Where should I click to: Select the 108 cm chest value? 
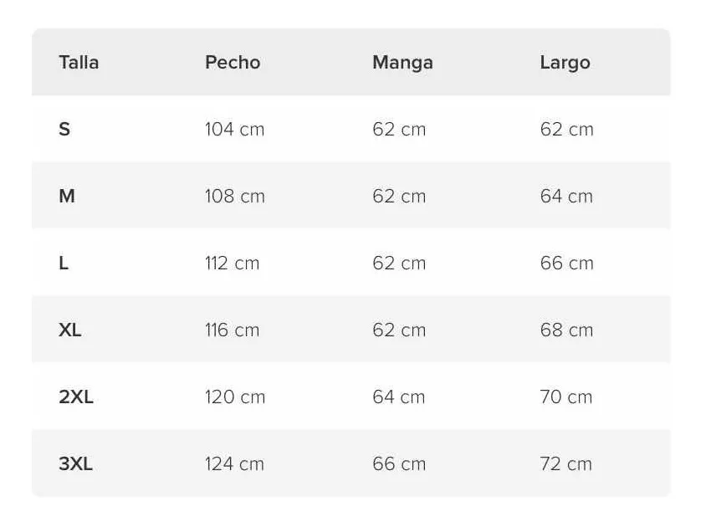click(235, 196)
